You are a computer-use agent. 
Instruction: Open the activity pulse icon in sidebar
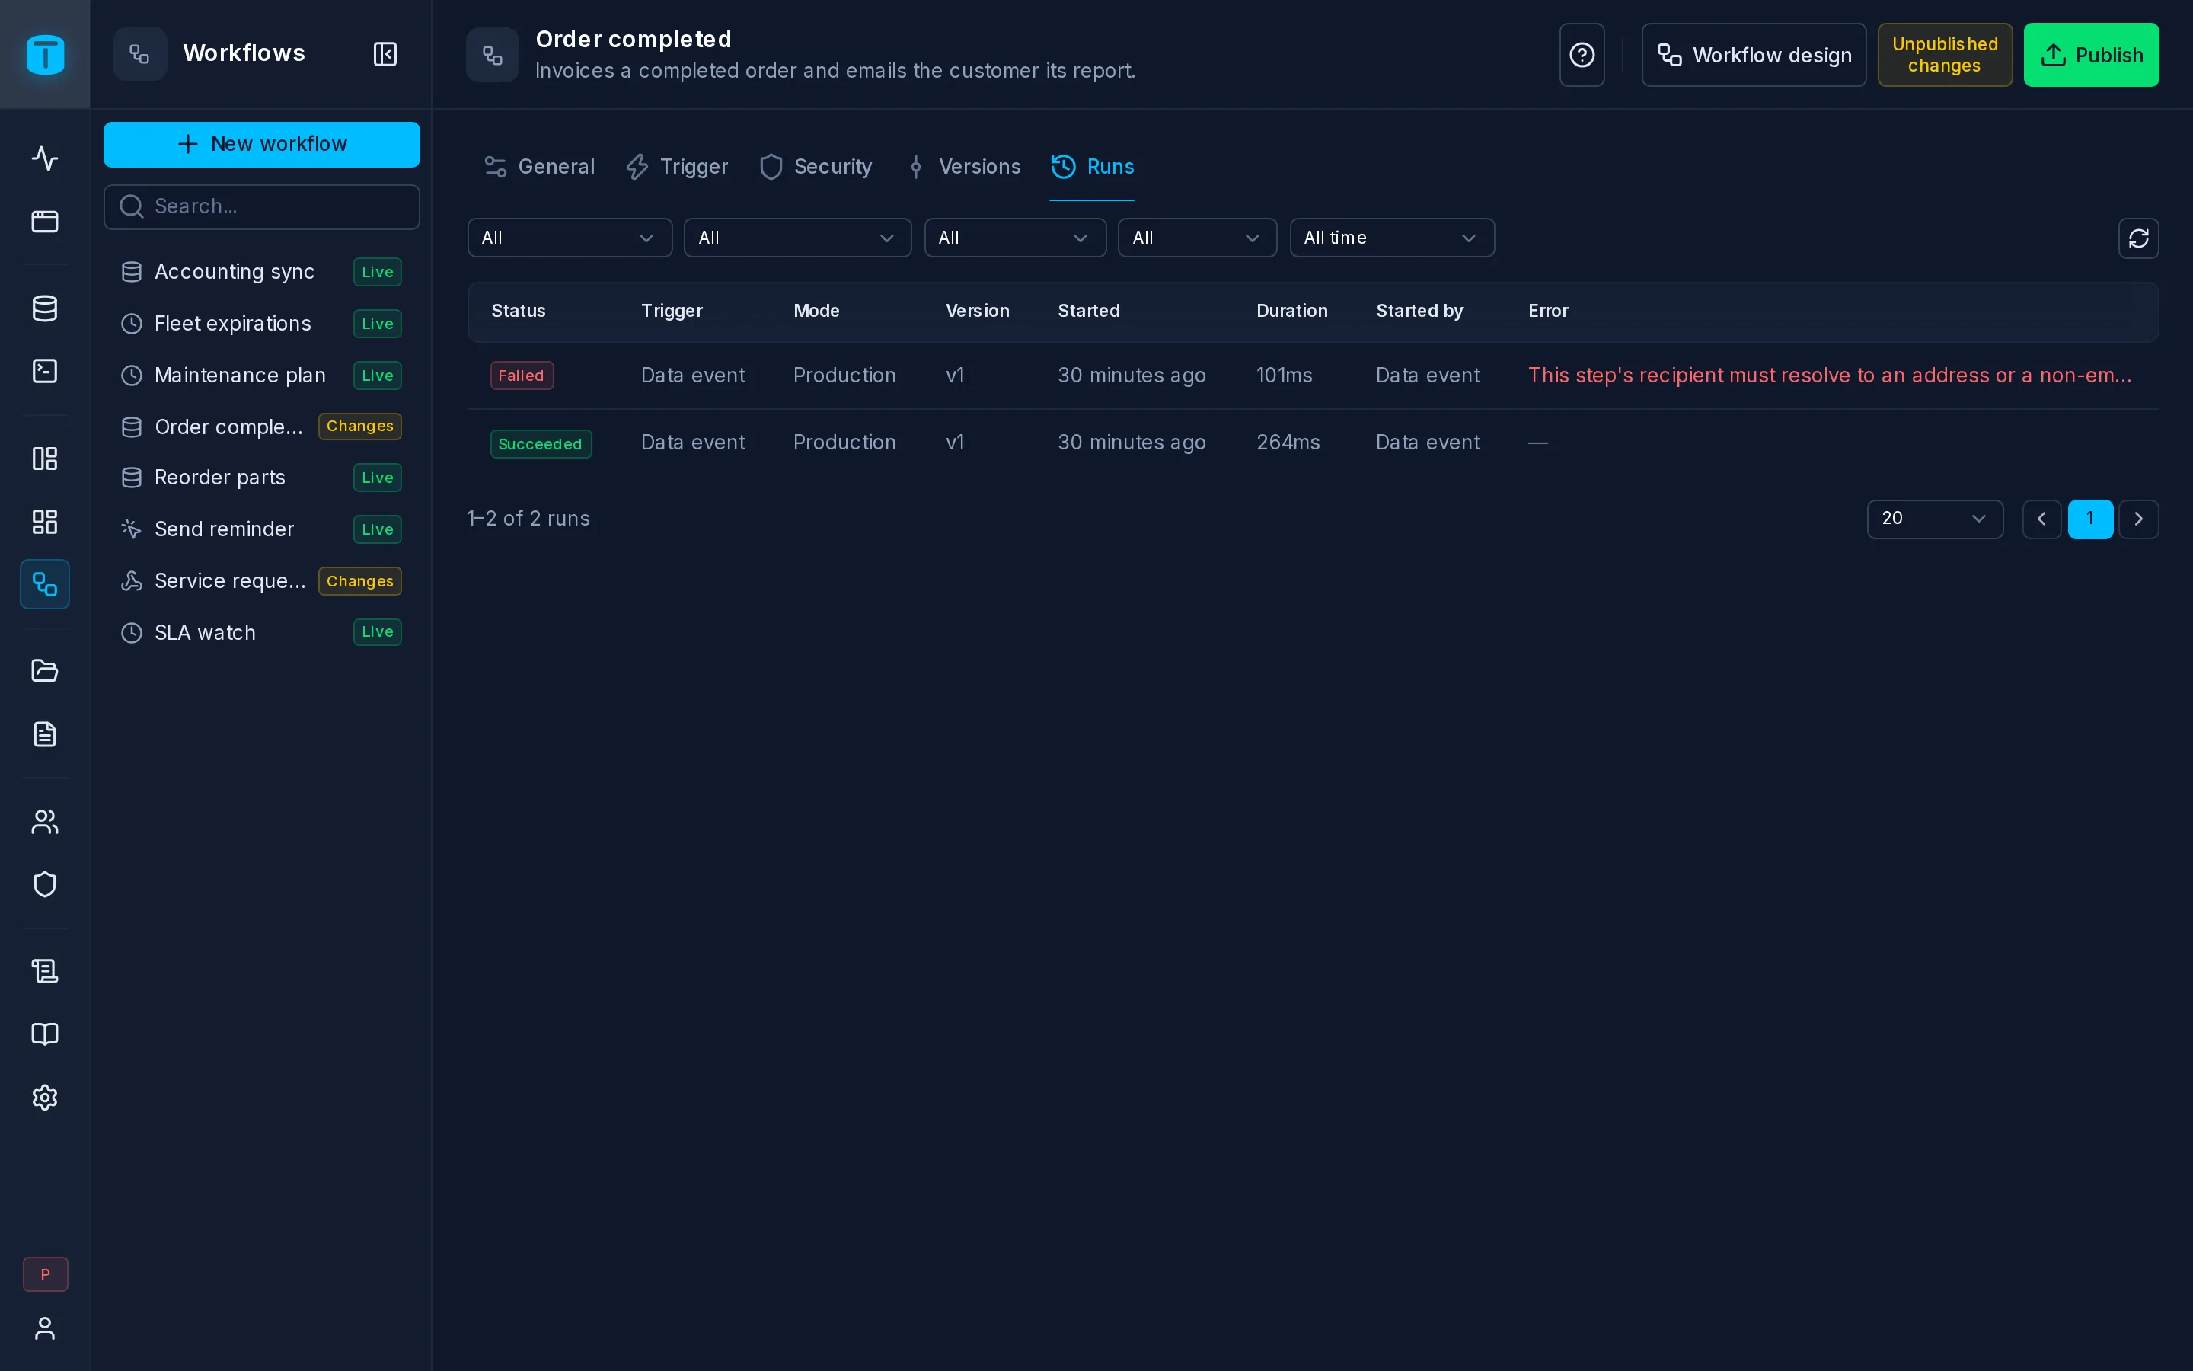pos(44,158)
